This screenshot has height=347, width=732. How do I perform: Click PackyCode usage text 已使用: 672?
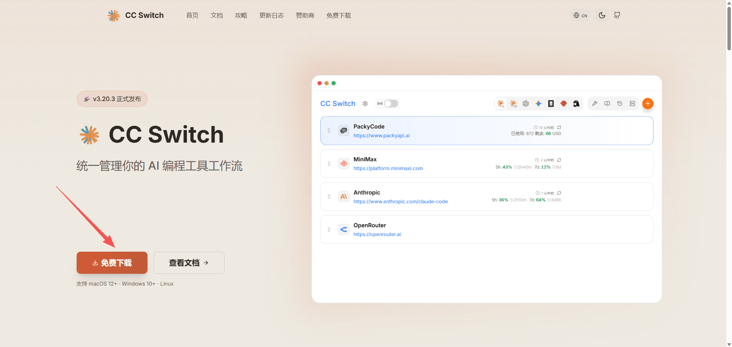(522, 133)
